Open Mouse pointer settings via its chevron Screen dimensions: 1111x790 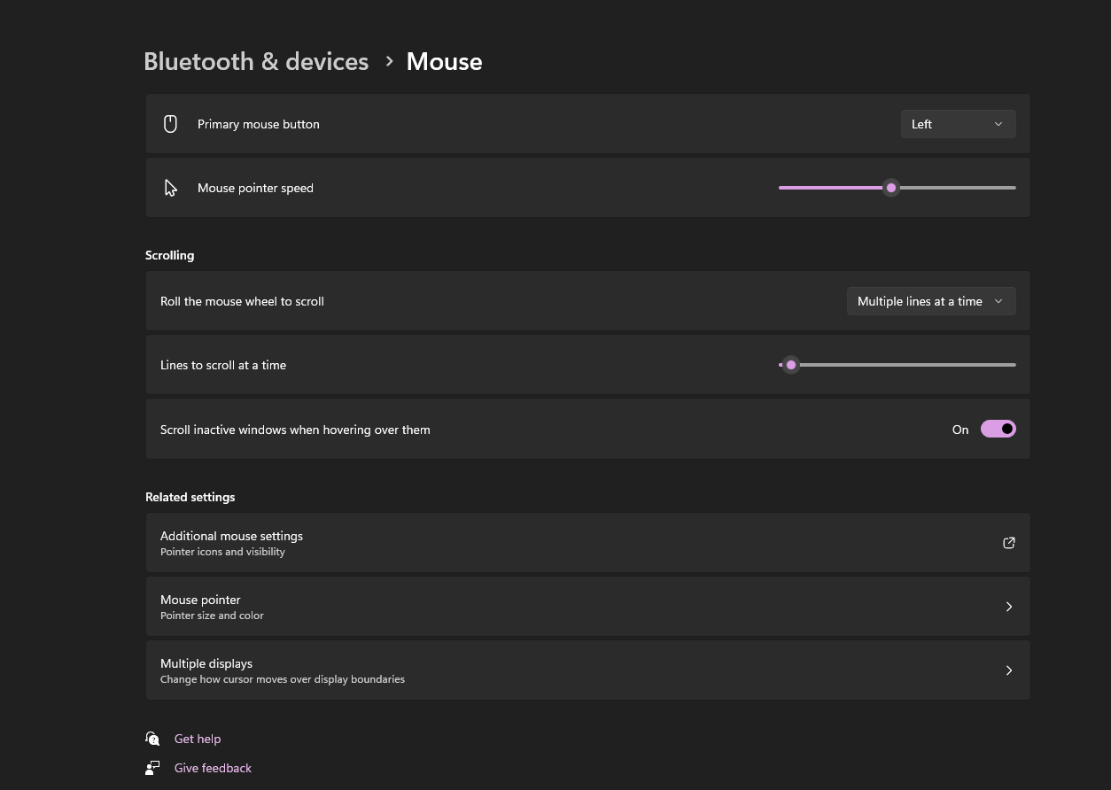tap(1008, 607)
